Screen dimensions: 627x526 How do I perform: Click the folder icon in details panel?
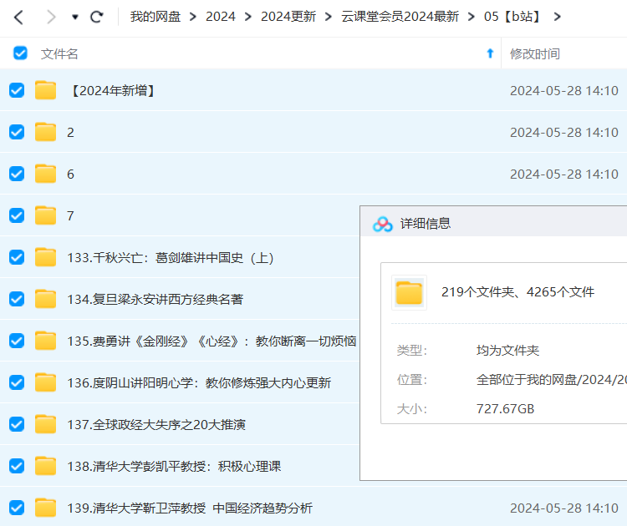coord(409,292)
